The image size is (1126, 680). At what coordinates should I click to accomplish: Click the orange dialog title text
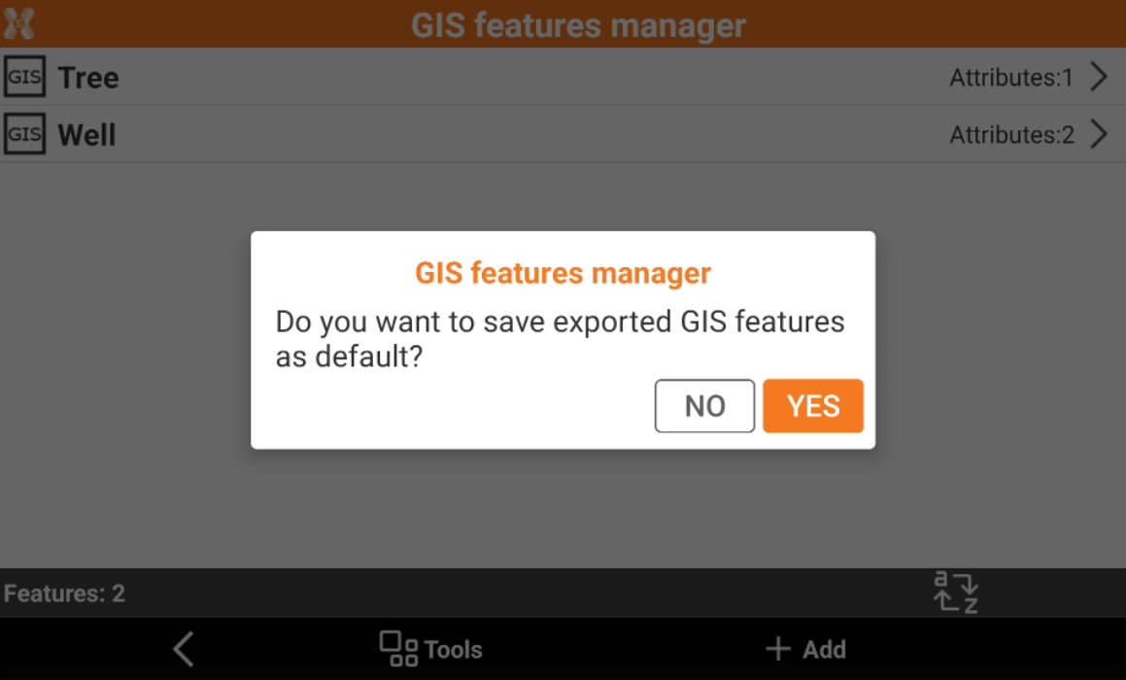(563, 273)
